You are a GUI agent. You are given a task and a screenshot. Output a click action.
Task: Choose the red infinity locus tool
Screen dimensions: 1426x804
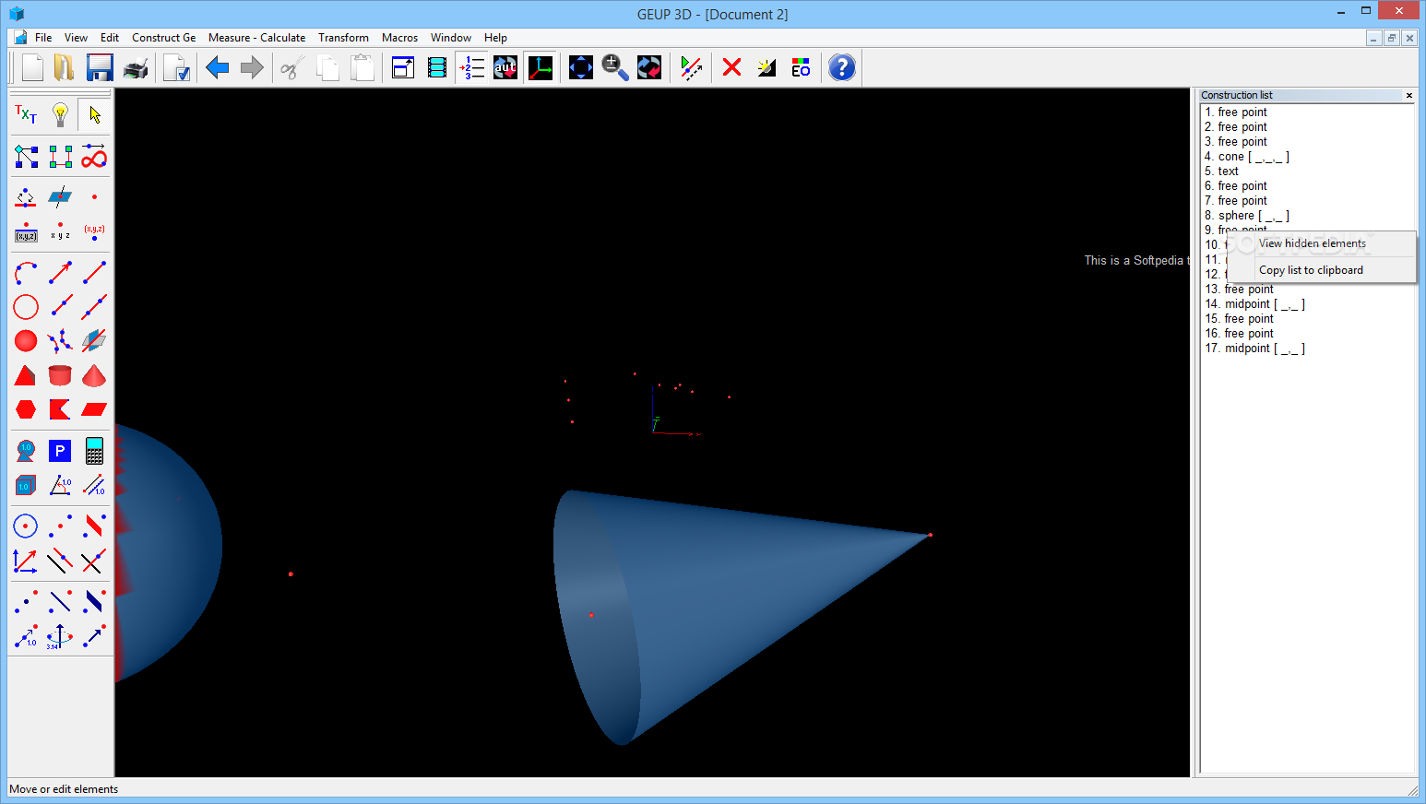[x=94, y=156]
